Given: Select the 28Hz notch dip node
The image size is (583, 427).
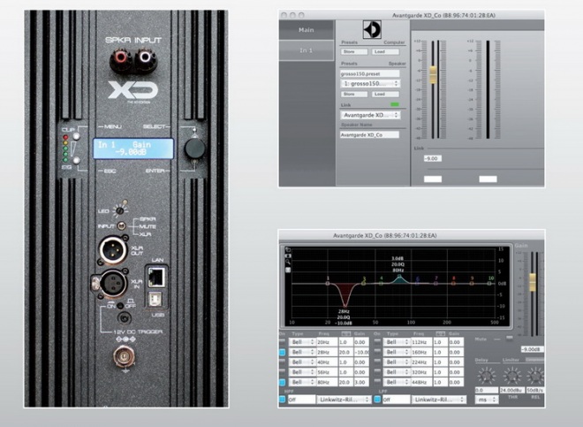Looking at the screenshot, I should 344,306.
